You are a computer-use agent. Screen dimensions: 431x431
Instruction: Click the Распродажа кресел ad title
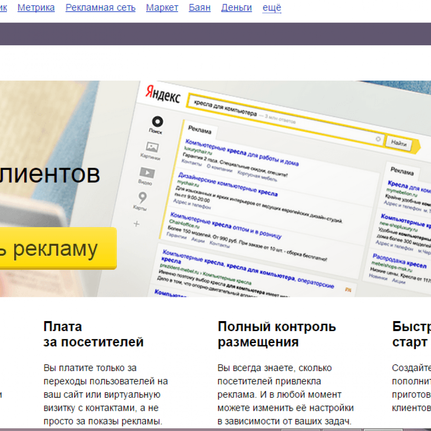400,261
